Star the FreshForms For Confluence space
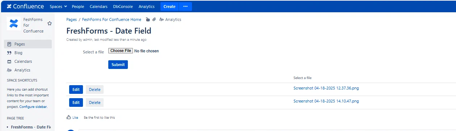Viewport: 456px width, 131px height. pyautogui.click(x=50, y=23)
